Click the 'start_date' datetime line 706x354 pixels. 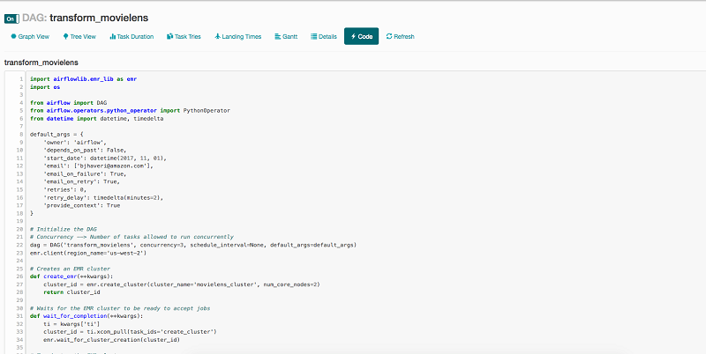point(105,159)
